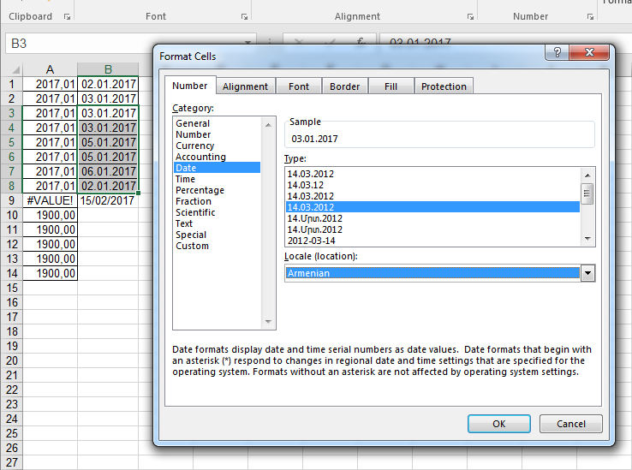This screenshot has width=632, height=470.
Task: Select column B header
Action: click(108, 69)
